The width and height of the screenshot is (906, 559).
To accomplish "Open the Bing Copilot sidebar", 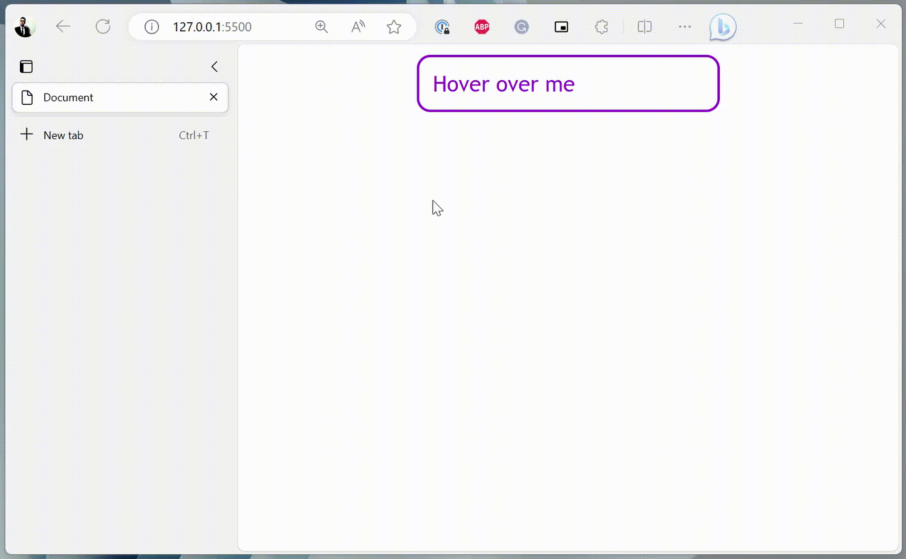I will [x=722, y=27].
